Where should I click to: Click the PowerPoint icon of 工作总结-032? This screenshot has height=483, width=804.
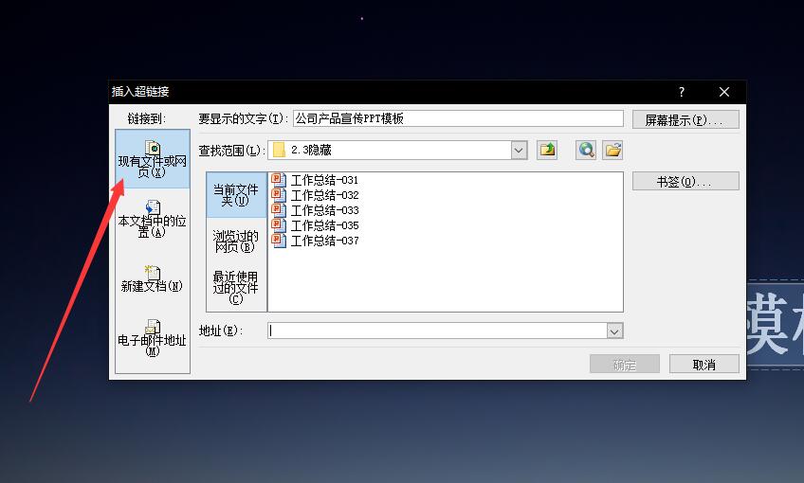click(x=279, y=195)
